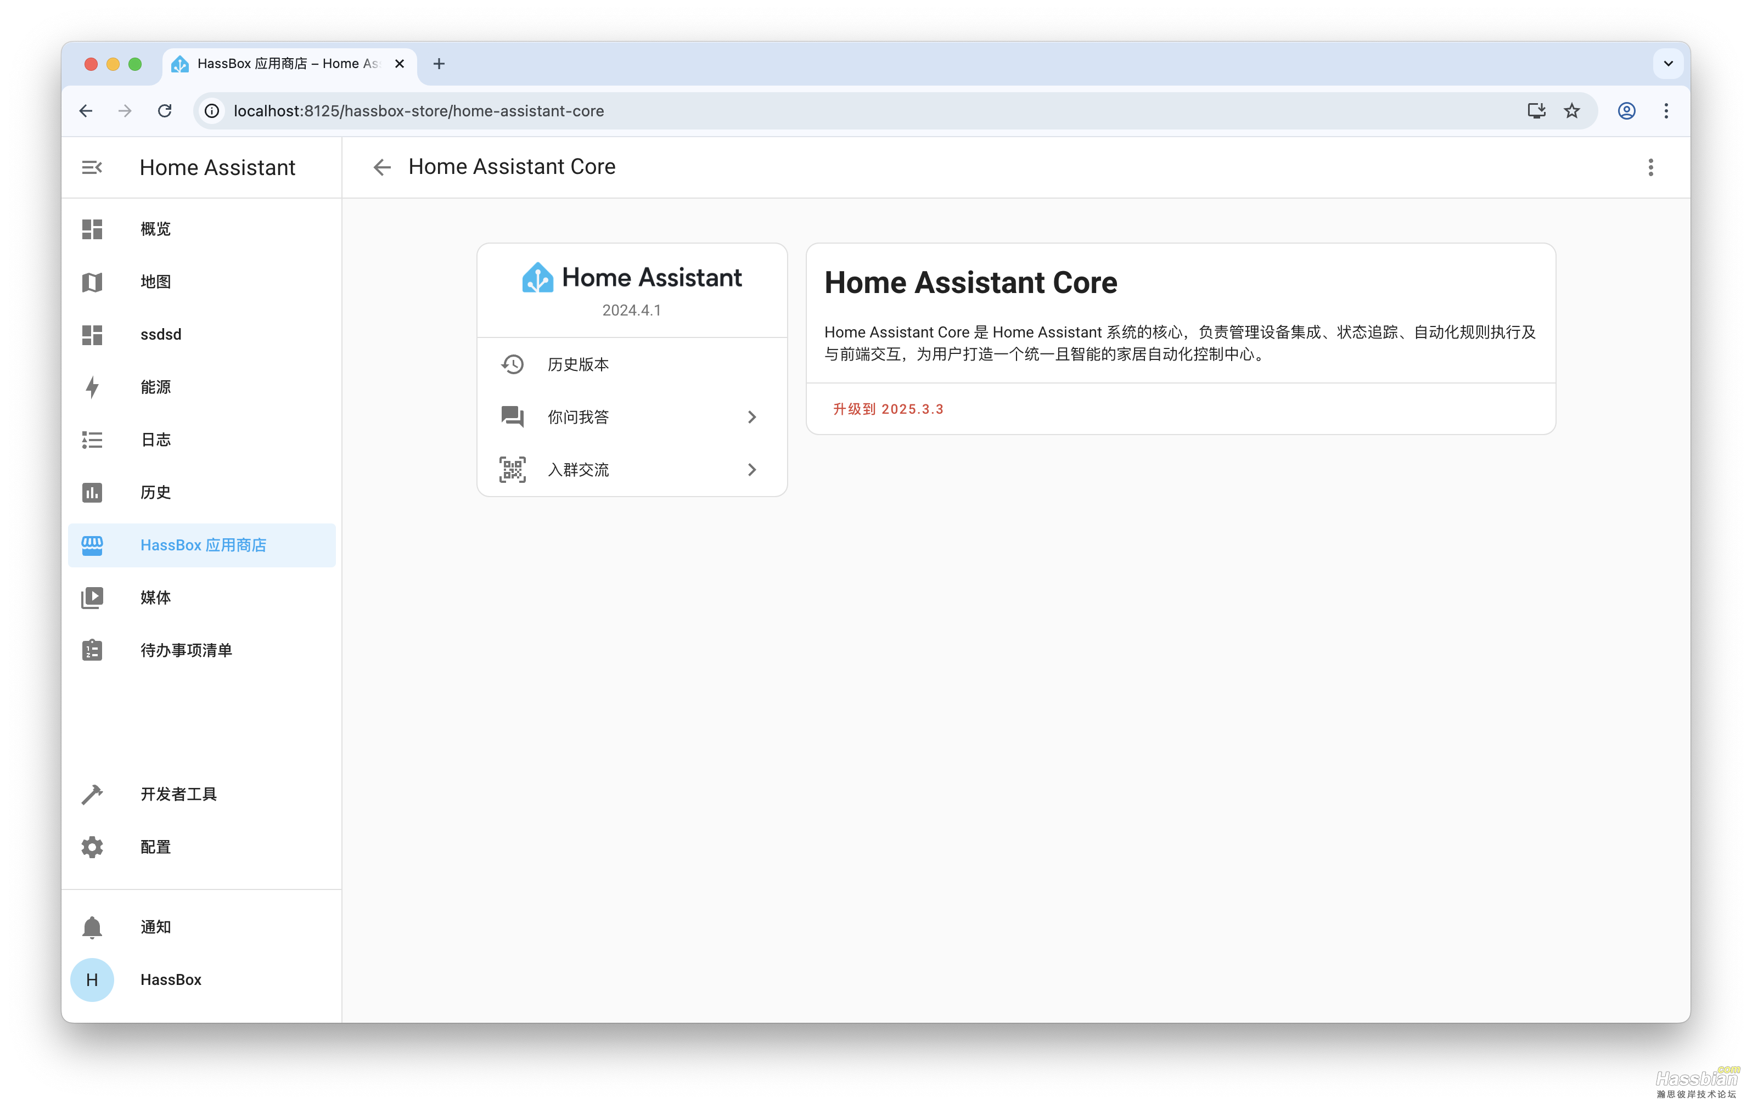
Task: Click the Home Assistant Core card heading
Action: 970,283
